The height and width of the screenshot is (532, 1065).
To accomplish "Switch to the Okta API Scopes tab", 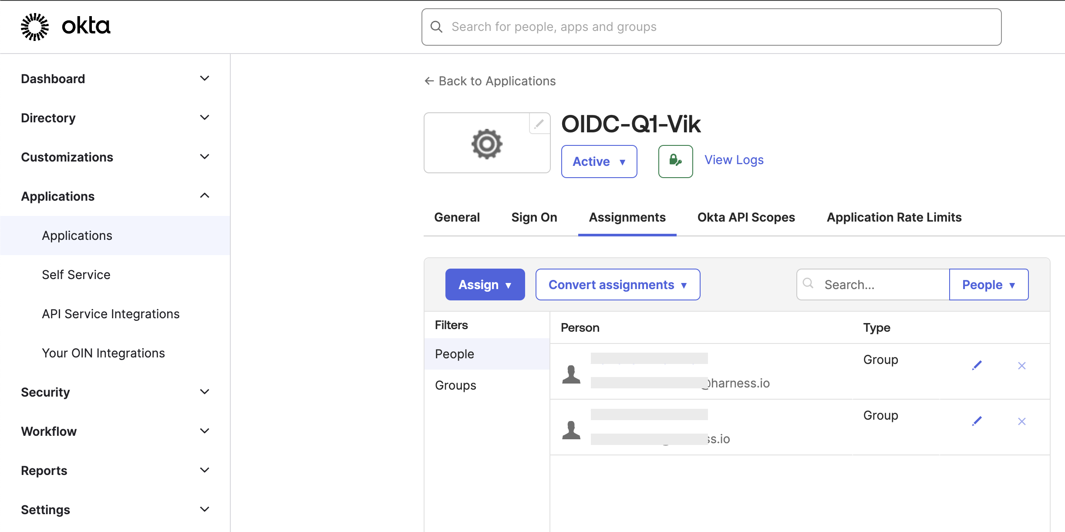I will 745,217.
